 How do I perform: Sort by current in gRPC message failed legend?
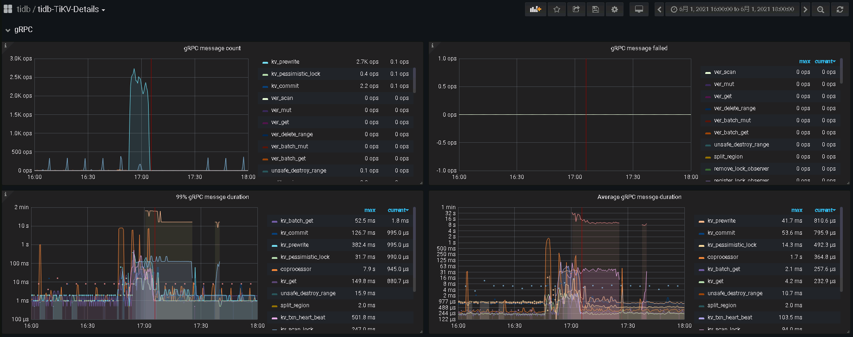pos(824,61)
